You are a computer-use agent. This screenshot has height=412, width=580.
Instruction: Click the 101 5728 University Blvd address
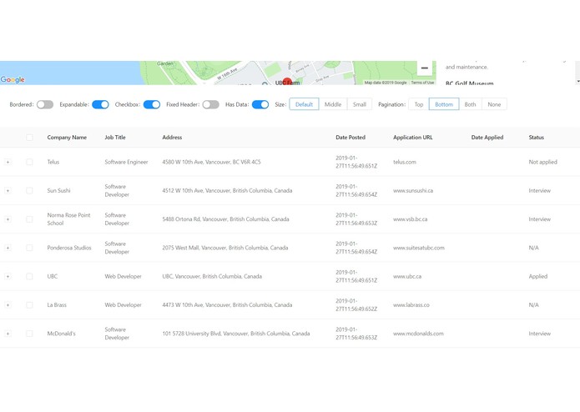coord(236,334)
